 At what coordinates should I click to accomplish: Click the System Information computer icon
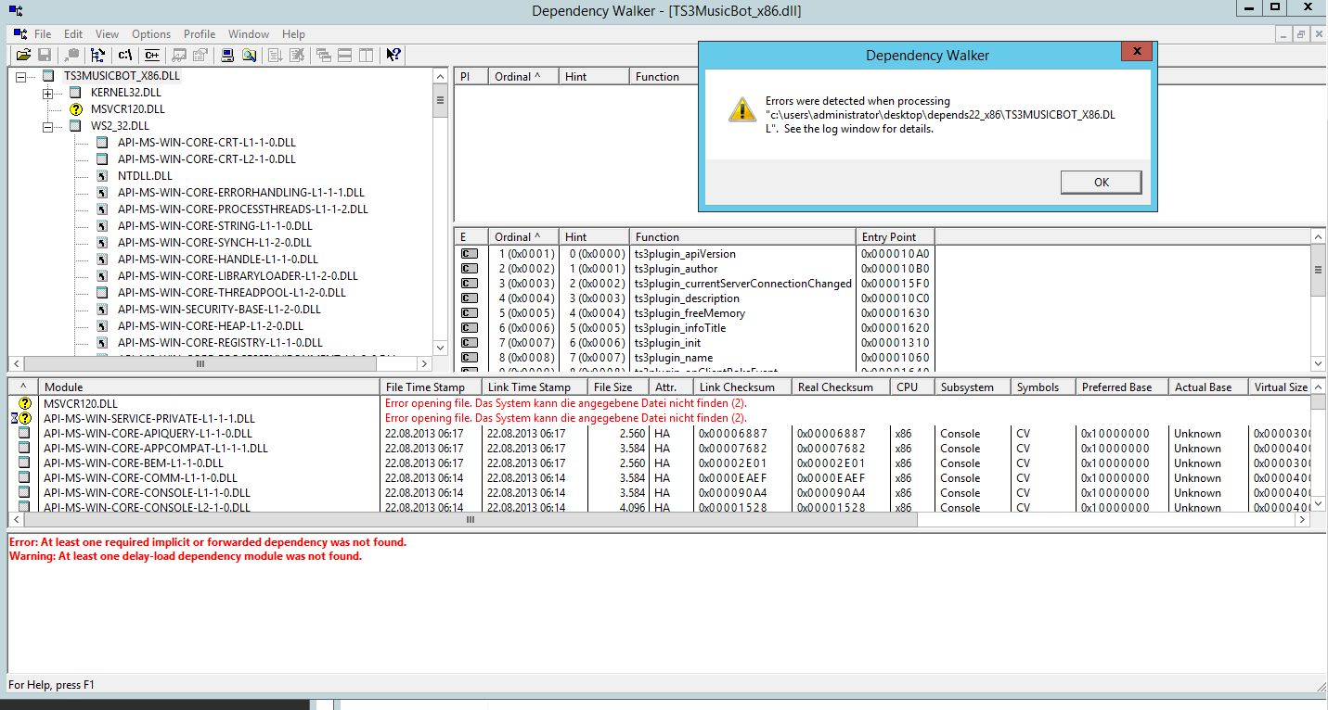click(227, 55)
